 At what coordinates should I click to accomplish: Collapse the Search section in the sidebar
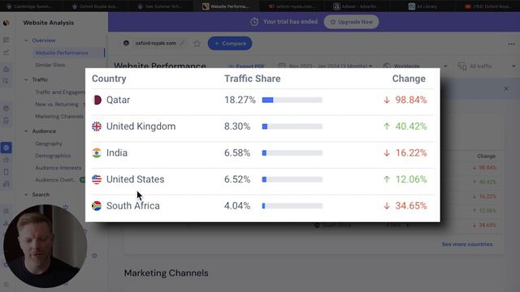(26, 195)
